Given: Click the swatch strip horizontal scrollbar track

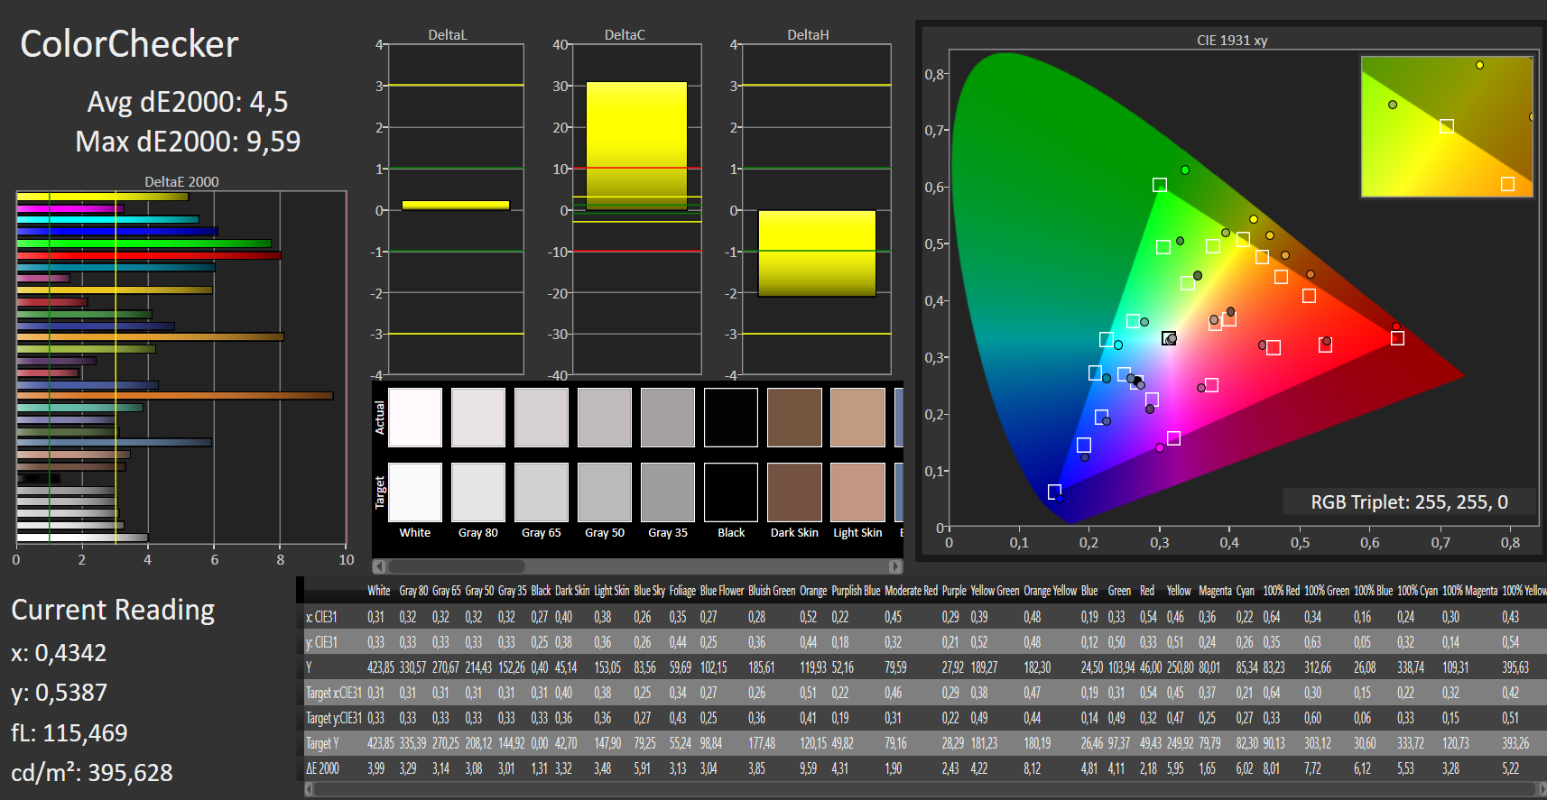Looking at the screenshot, I should coord(637,566).
